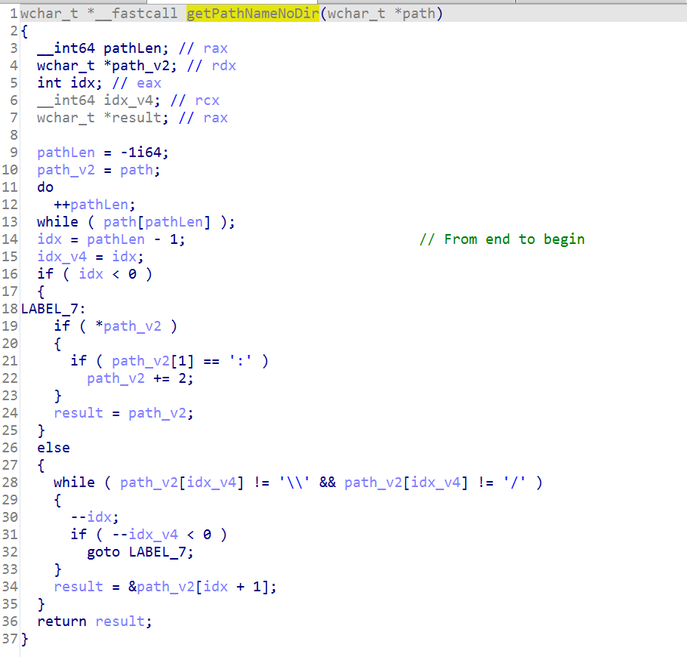687x657 pixels.
Task: Click the '// rdx' register comment
Action: pyautogui.click(x=211, y=66)
